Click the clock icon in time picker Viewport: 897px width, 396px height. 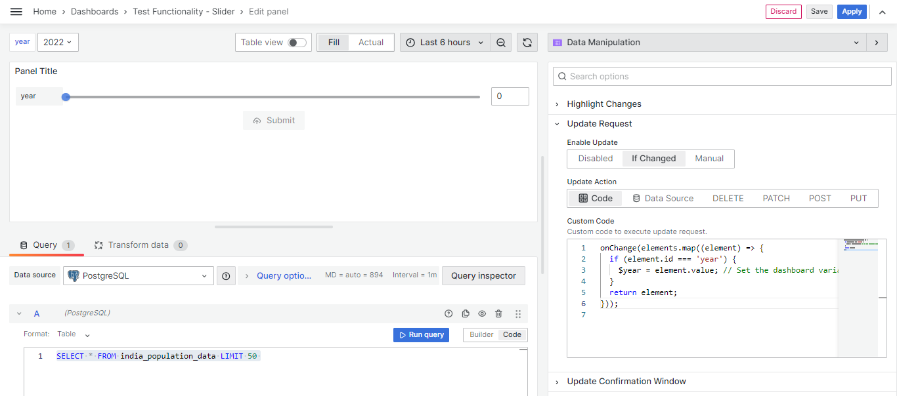click(410, 43)
